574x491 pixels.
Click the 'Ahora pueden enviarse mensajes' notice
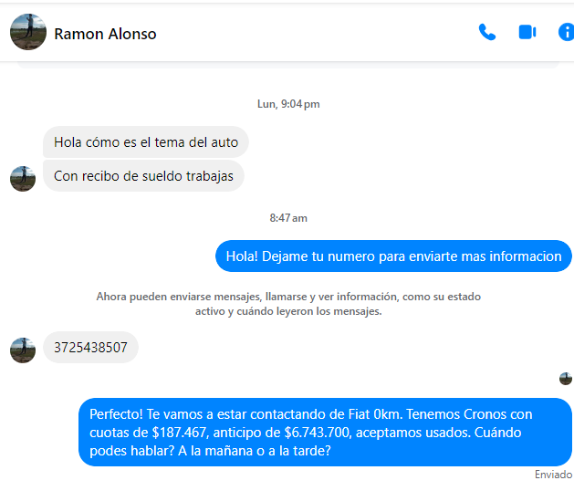288,304
